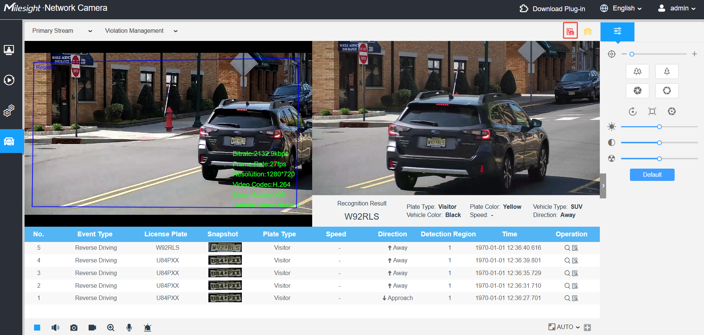Open the English language dropdown
Screen dimensions: 704x335
point(621,8)
